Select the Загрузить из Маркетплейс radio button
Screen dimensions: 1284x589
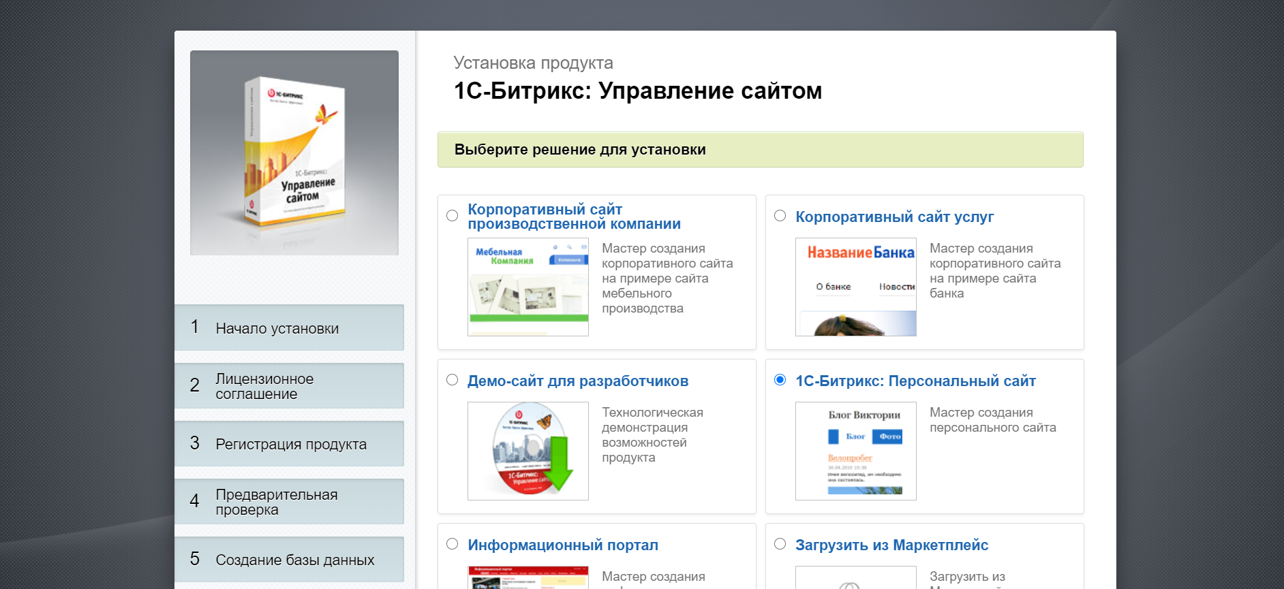(x=780, y=544)
